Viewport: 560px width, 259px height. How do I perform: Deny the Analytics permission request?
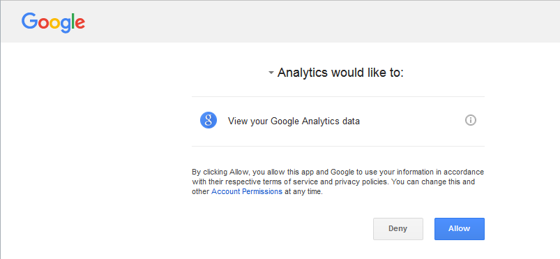point(398,228)
